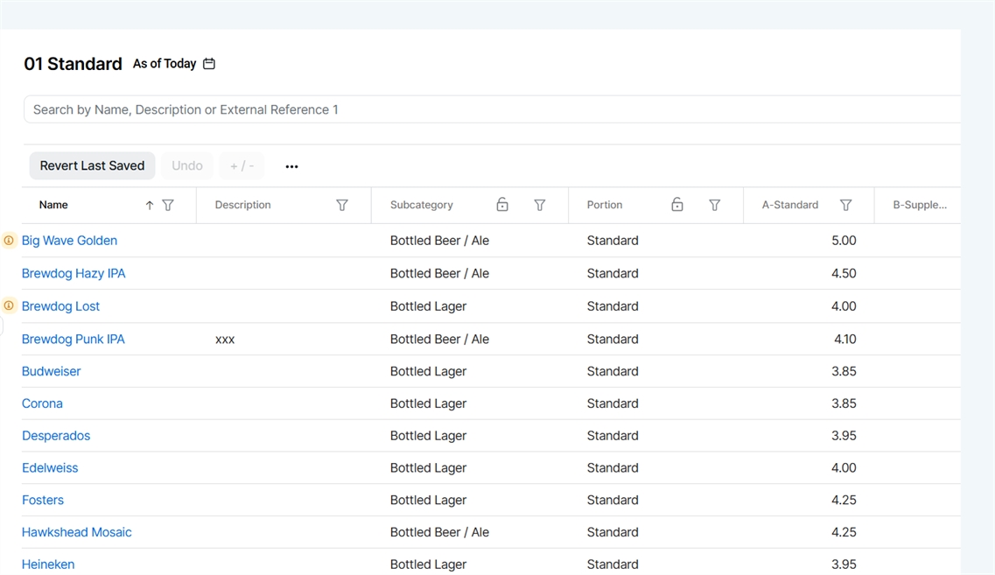The image size is (995, 575).
Task: Open the three-dot more options menu
Action: tap(291, 166)
